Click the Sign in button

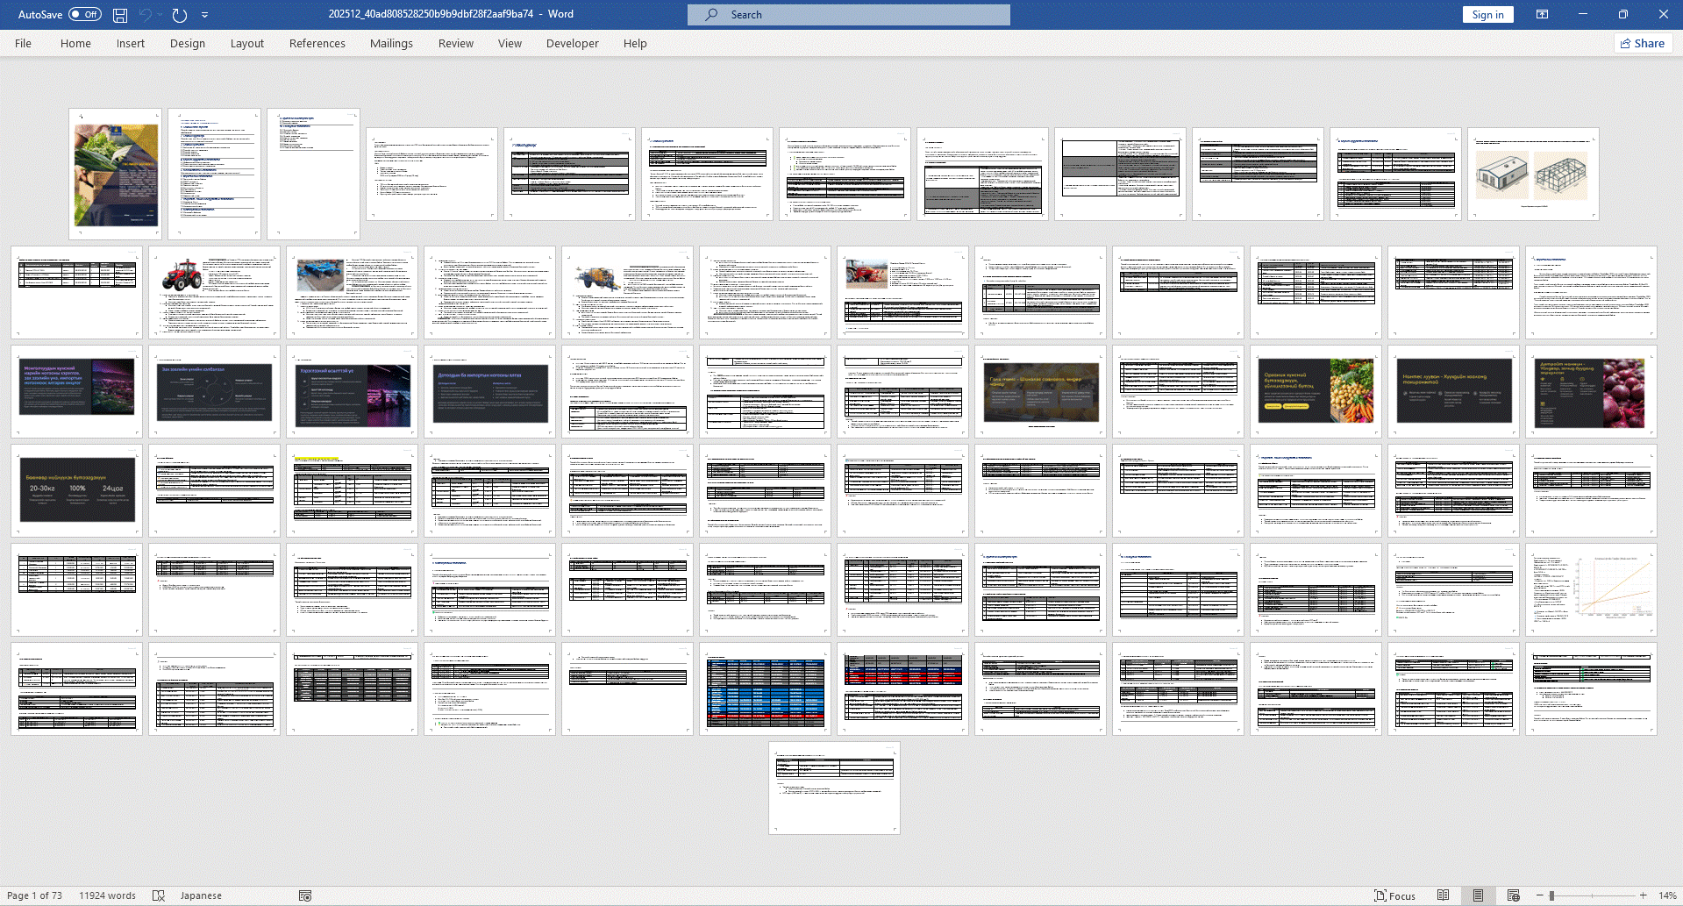[1487, 15]
